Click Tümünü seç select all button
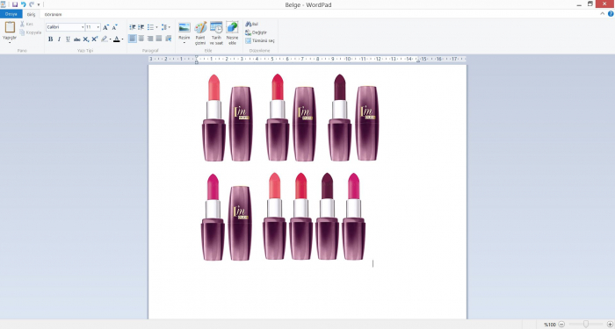 [x=260, y=40]
